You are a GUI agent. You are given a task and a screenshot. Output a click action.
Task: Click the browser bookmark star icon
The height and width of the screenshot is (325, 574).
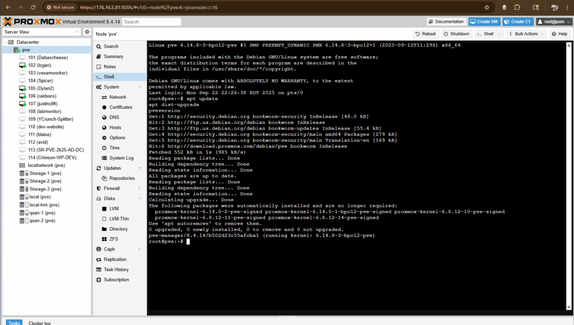click(487, 7)
